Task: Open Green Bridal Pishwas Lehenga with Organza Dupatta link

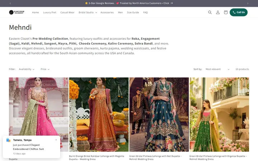Action: click(x=218, y=157)
